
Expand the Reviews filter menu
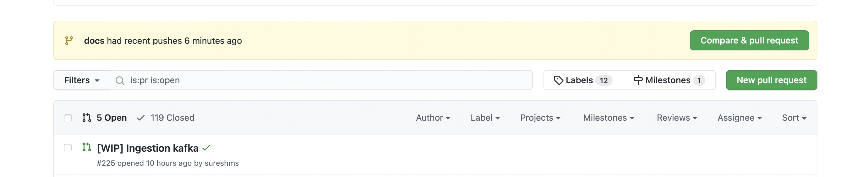pyautogui.click(x=677, y=118)
